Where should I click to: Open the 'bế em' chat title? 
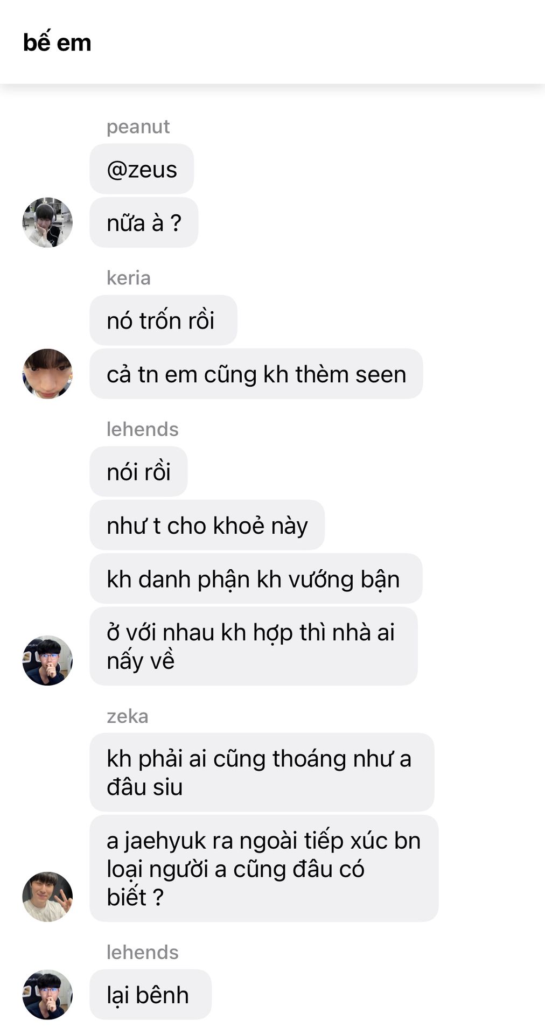point(57,43)
